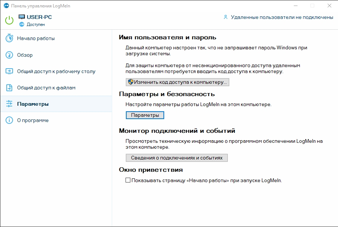338x227 pixels.
Task: Select Общий доступ к файлам
Action: [46, 88]
